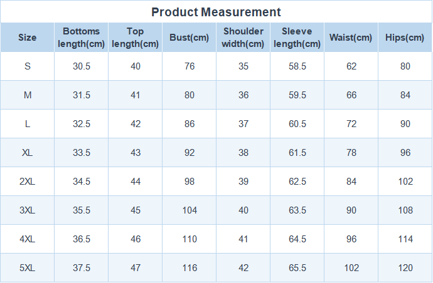This screenshot has width=433, height=283.
Task: Select the 2XL size row label
Action: coord(28,182)
